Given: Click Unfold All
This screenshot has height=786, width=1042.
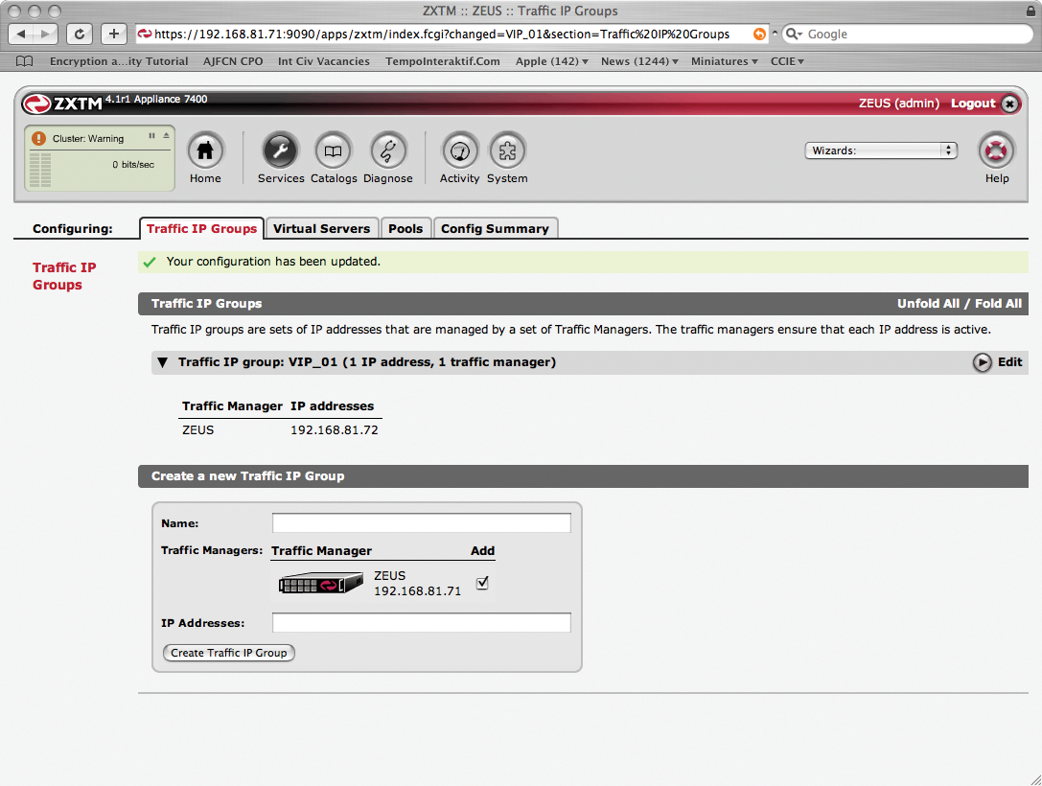Looking at the screenshot, I should coord(928,304).
